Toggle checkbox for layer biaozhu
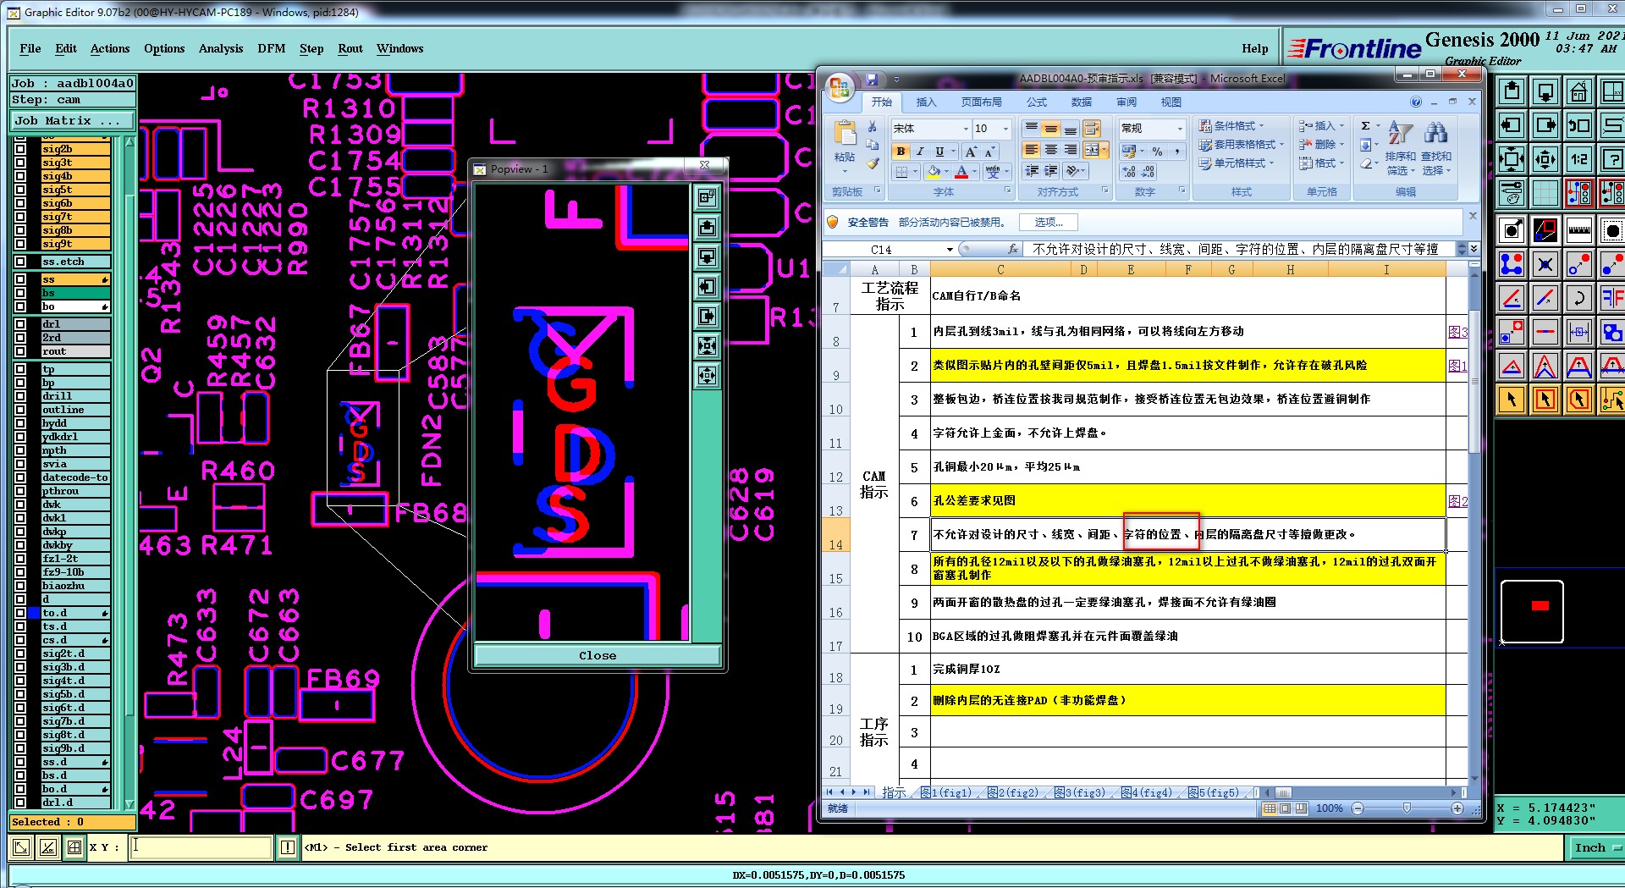Image resolution: width=1625 pixels, height=888 pixels. [x=20, y=586]
